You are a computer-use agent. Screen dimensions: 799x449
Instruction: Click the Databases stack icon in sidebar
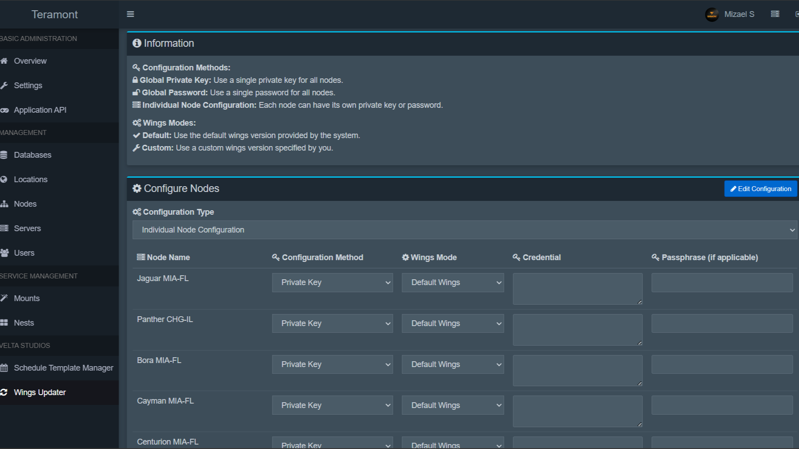click(4, 155)
